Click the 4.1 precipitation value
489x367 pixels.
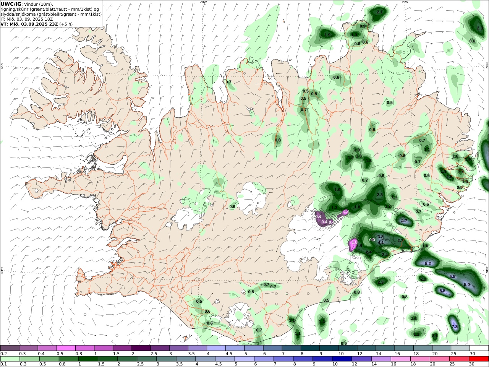click(x=381, y=242)
